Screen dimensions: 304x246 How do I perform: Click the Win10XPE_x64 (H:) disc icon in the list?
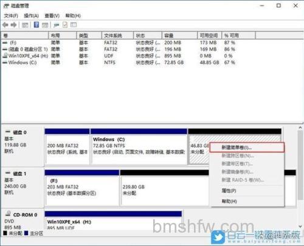(5, 56)
